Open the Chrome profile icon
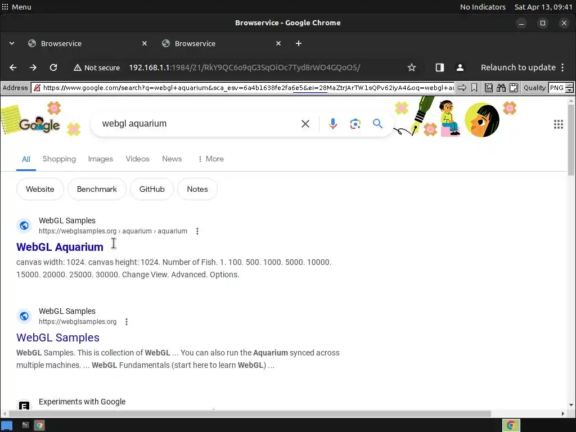 [x=460, y=67]
